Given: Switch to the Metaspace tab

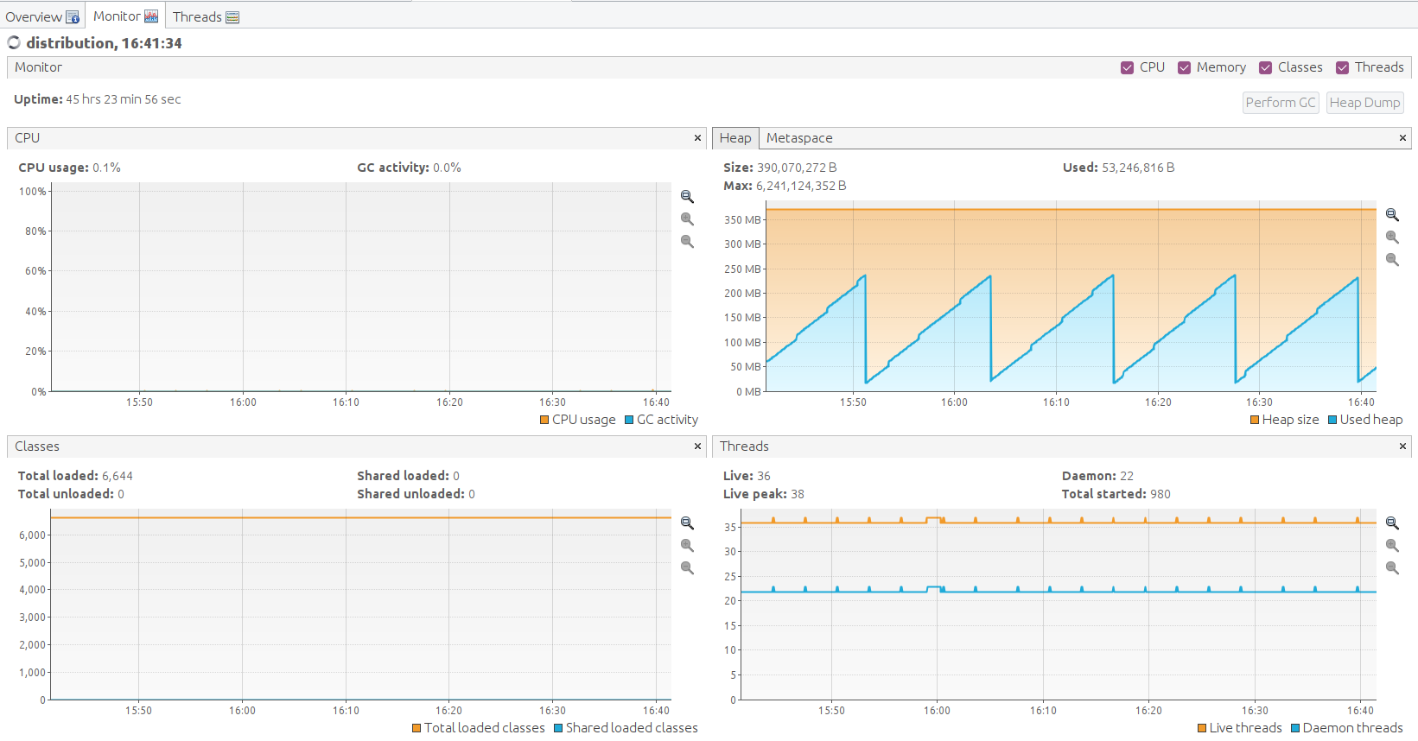Looking at the screenshot, I should [x=799, y=138].
